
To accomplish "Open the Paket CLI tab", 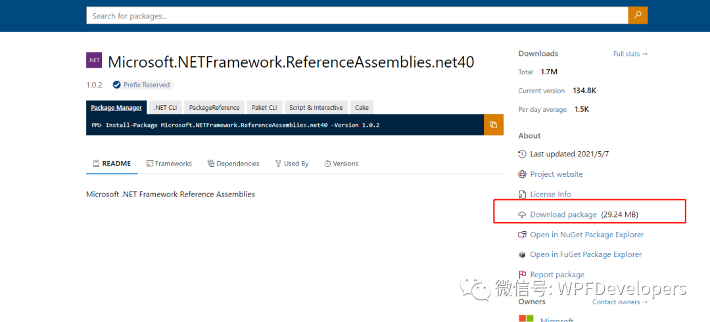I will click(x=264, y=107).
